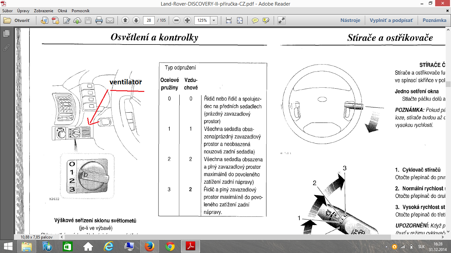Open the Súbor menu
The height and width of the screenshot is (253, 451).
[8, 11]
